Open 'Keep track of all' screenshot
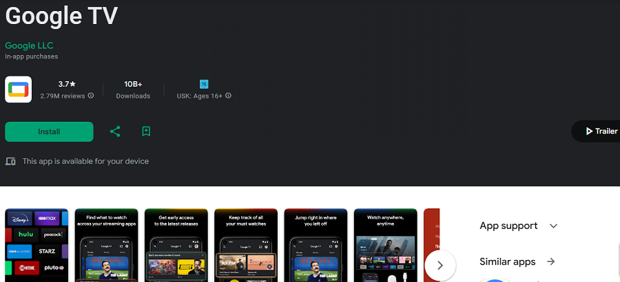Viewport: 620px width, 282px height. point(246,246)
